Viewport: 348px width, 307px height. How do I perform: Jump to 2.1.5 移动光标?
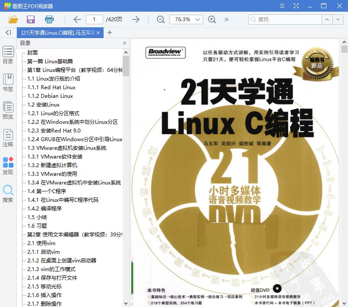[44, 286]
